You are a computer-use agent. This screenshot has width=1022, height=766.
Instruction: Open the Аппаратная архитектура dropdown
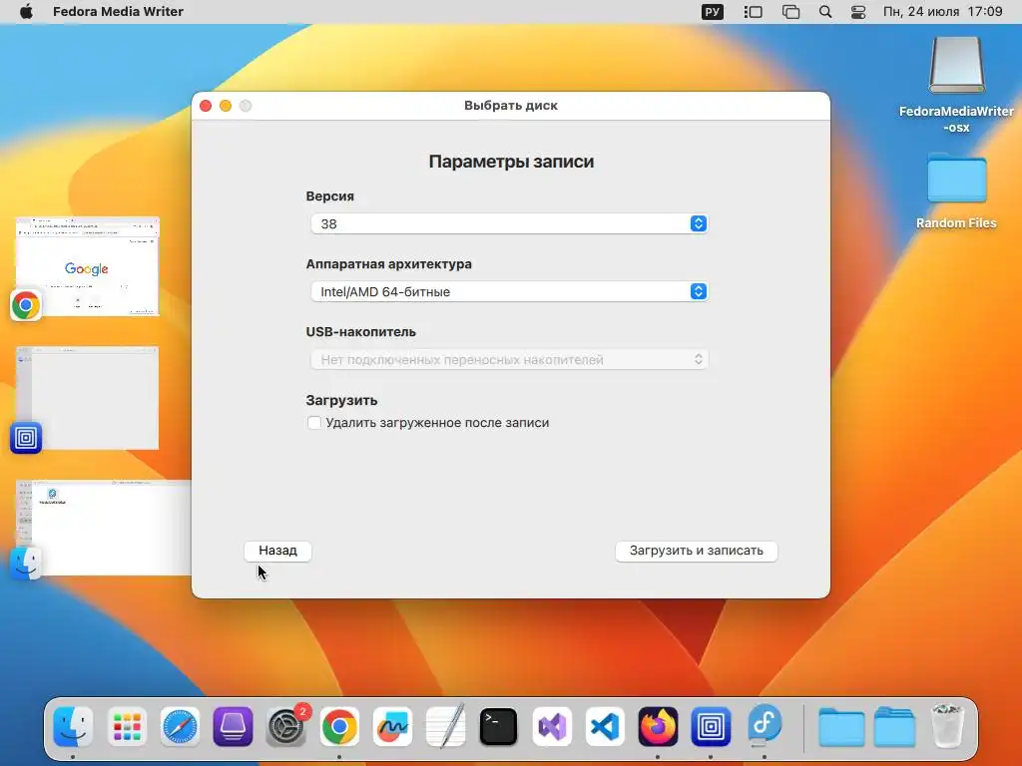[x=510, y=292]
